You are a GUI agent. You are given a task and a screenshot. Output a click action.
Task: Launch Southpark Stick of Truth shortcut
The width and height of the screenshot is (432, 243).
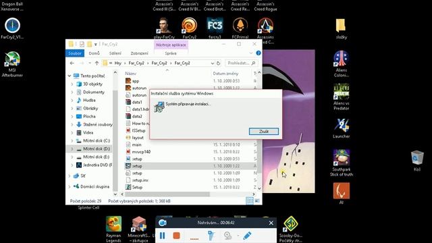click(341, 163)
